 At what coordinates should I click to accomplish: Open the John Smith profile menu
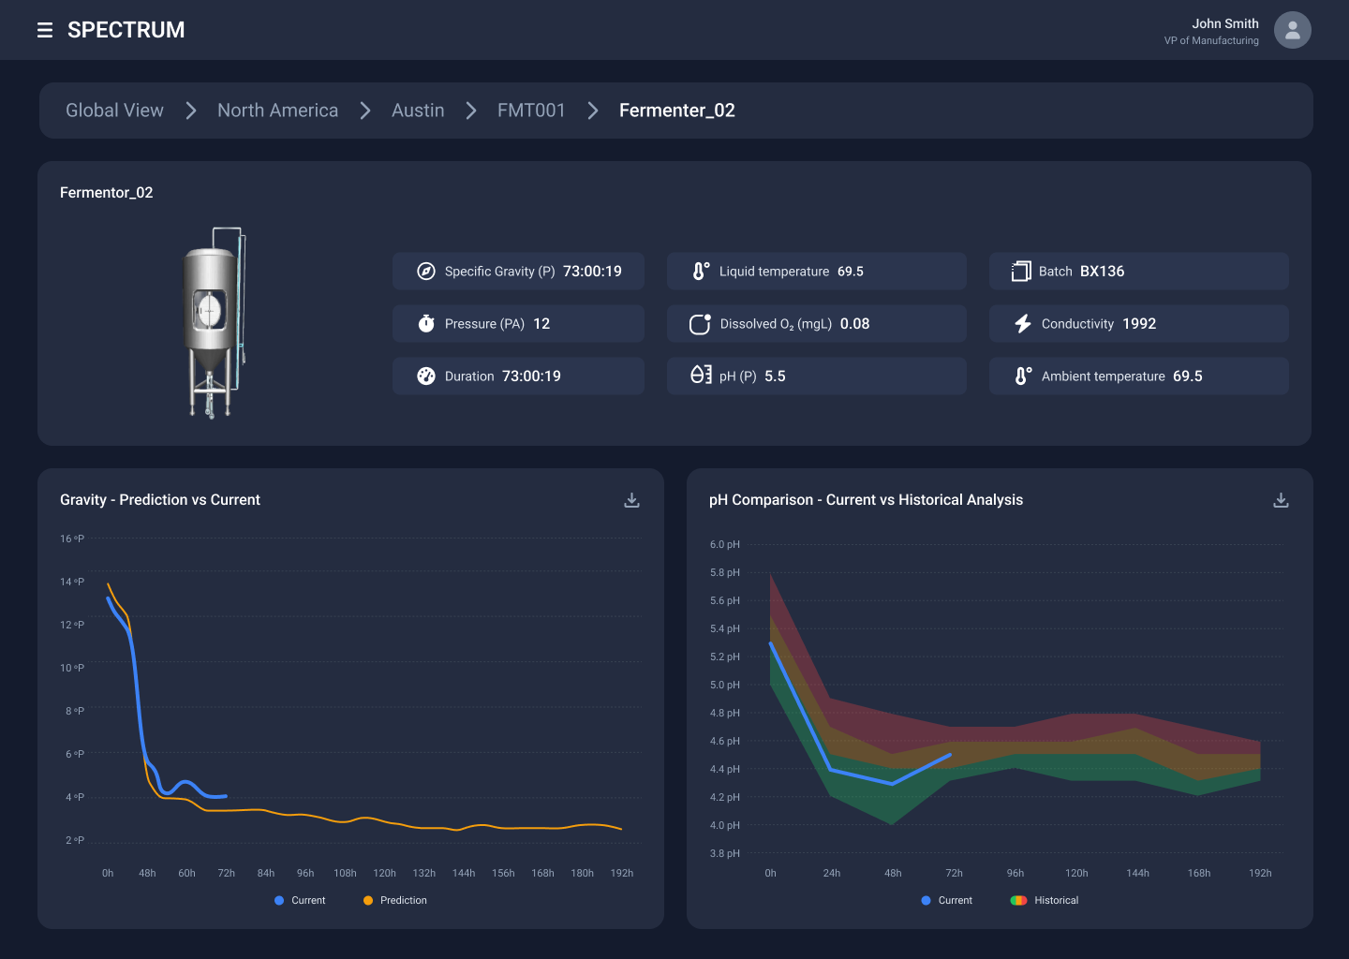click(x=1293, y=30)
